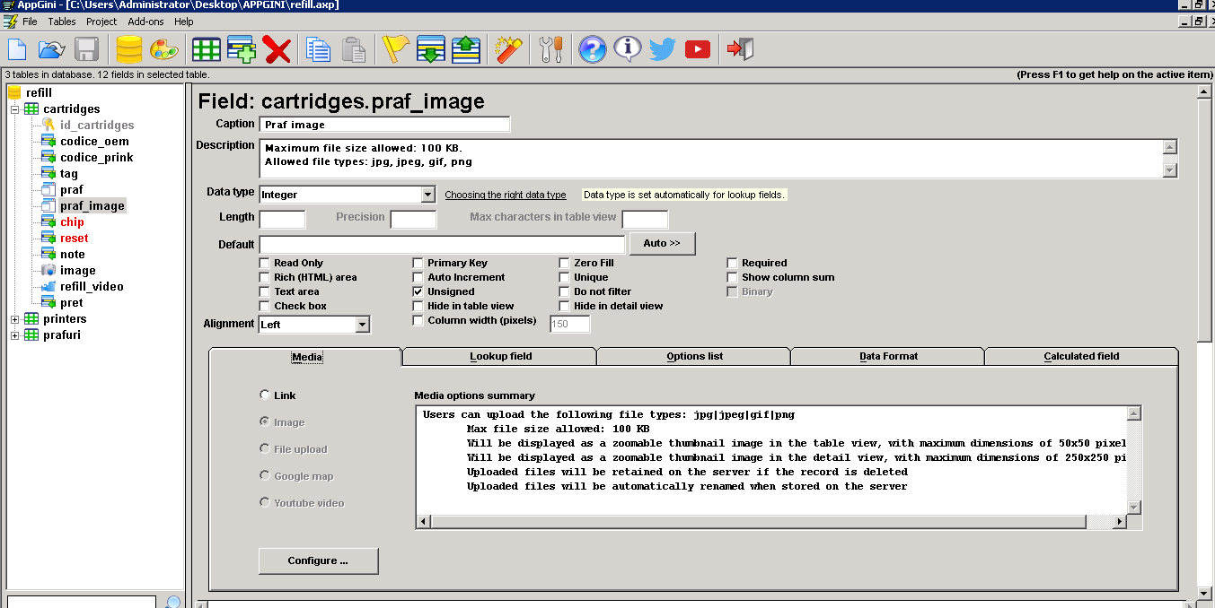Click the Default value input field
Image resolution: width=1215 pixels, height=608 pixels.
click(x=442, y=244)
